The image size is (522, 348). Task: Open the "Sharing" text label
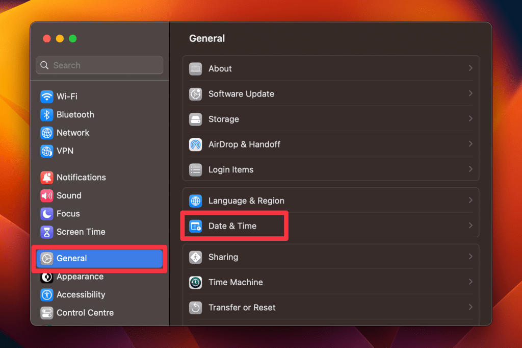(223, 257)
